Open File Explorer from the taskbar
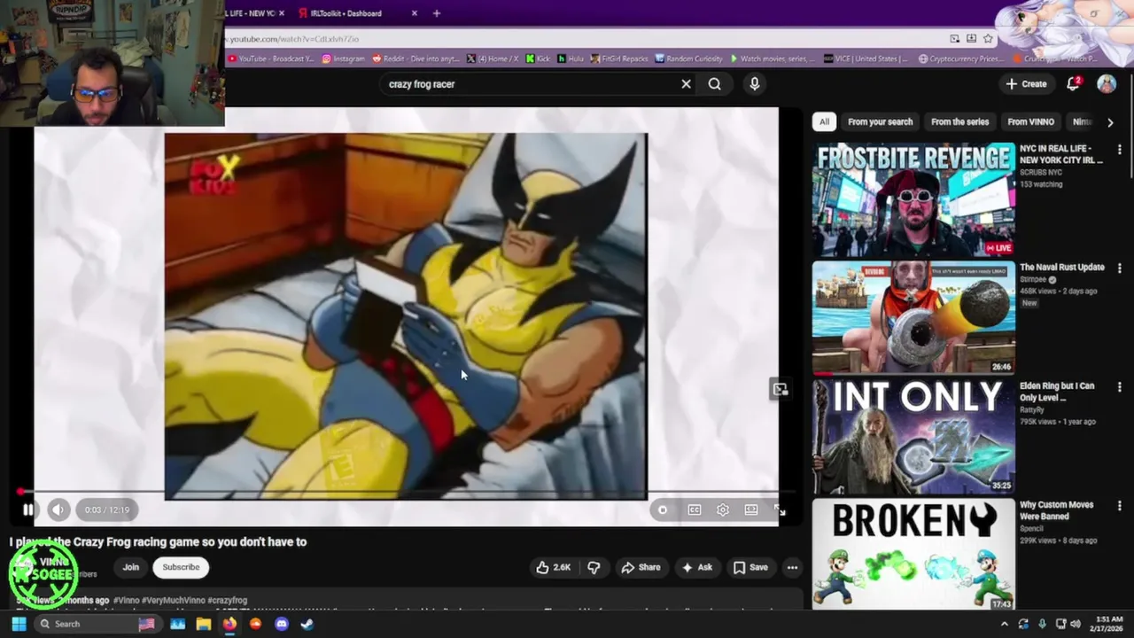The height and width of the screenshot is (638, 1134). click(203, 624)
